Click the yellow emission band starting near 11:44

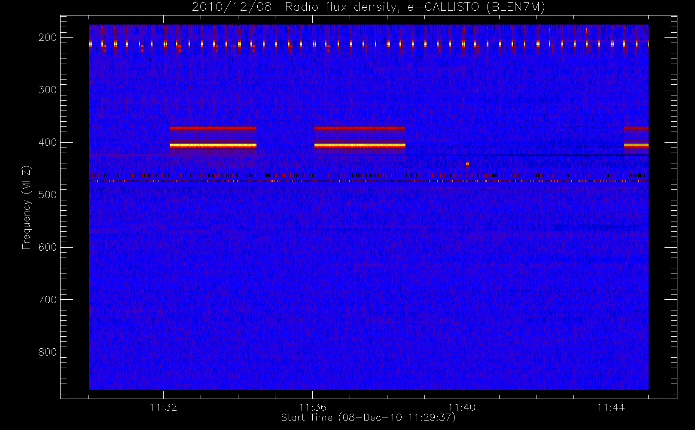pos(636,145)
